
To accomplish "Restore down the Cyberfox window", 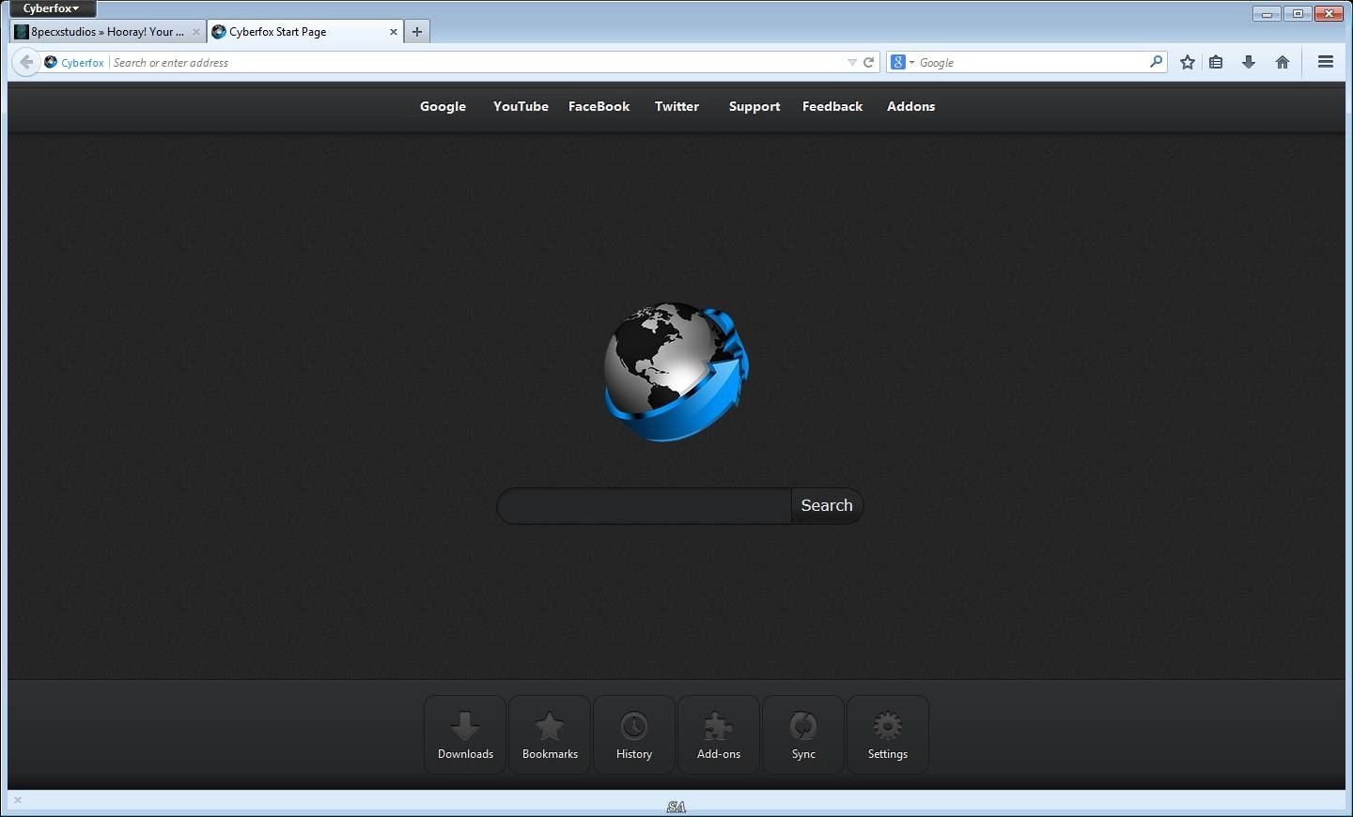I will pyautogui.click(x=1299, y=13).
